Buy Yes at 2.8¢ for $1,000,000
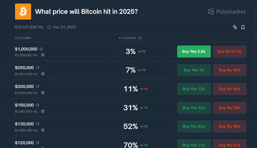 click(x=194, y=52)
